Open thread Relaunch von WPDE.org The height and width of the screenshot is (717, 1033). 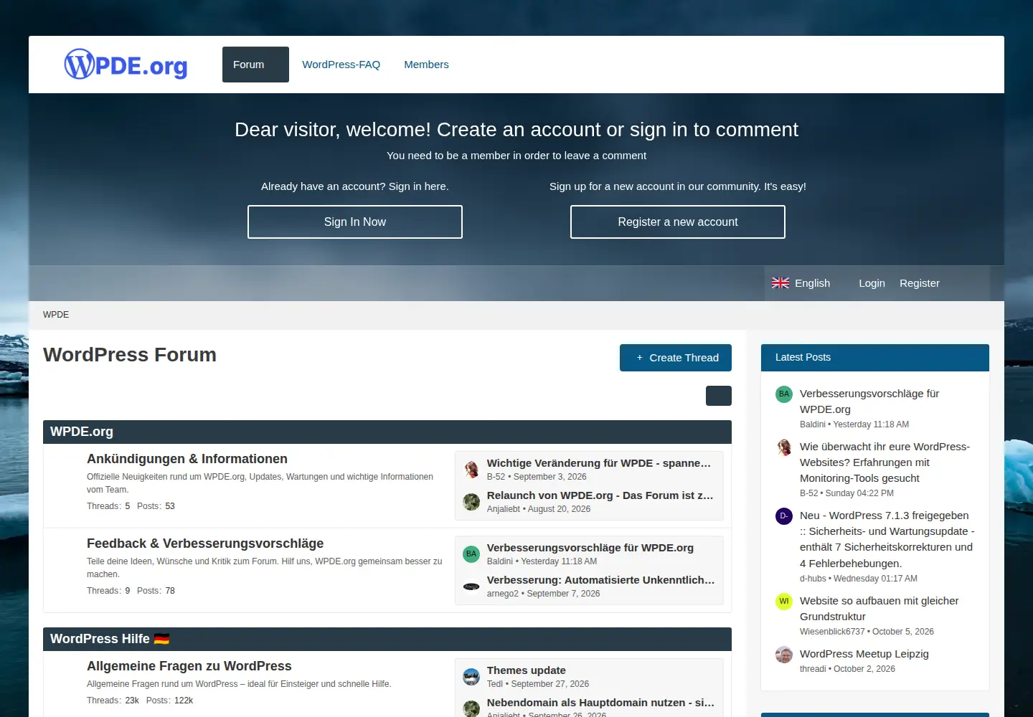600,495
